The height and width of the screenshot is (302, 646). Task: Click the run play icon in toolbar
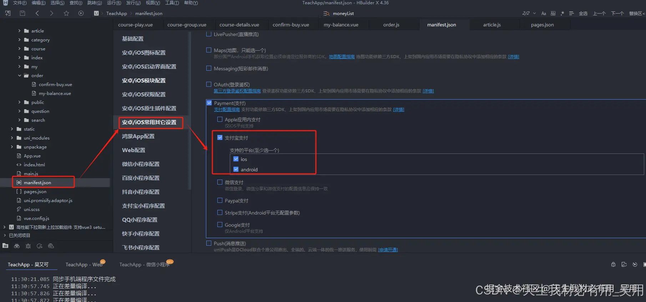(81, 13)
